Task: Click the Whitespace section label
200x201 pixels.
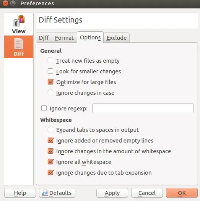Action: point(56,120)
